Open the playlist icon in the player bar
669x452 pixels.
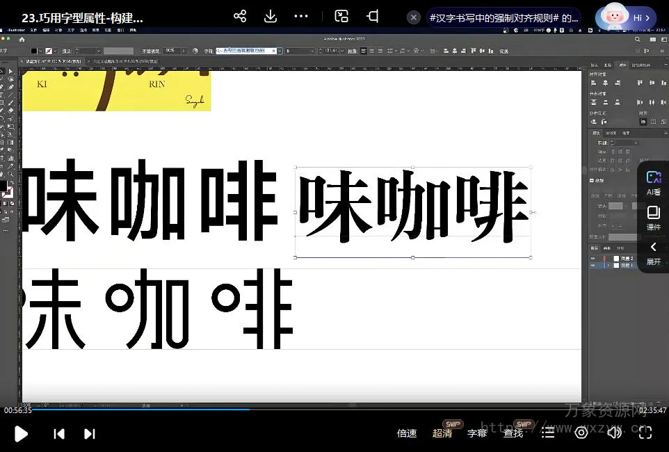point(548,433)
